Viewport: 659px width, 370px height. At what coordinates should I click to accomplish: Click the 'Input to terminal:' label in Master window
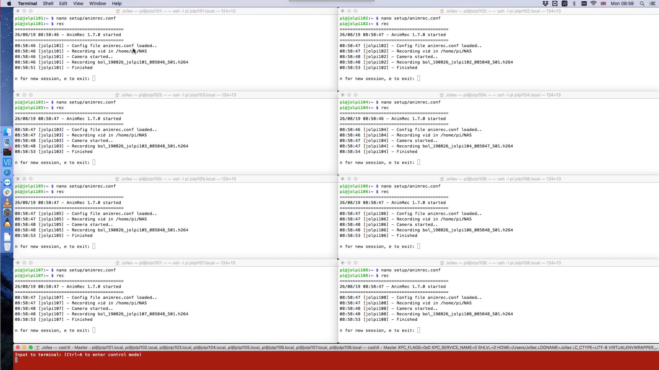[x=38, y=355]
